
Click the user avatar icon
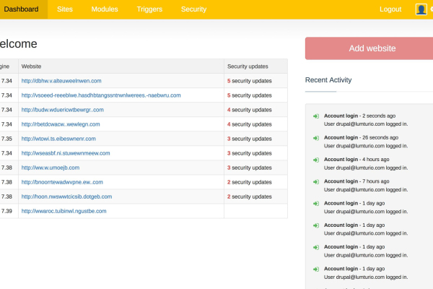(x=421, y=9)
